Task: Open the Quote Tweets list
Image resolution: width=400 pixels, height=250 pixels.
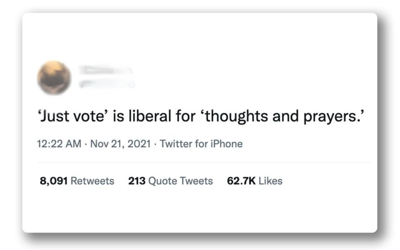Action: coord(170,181)
